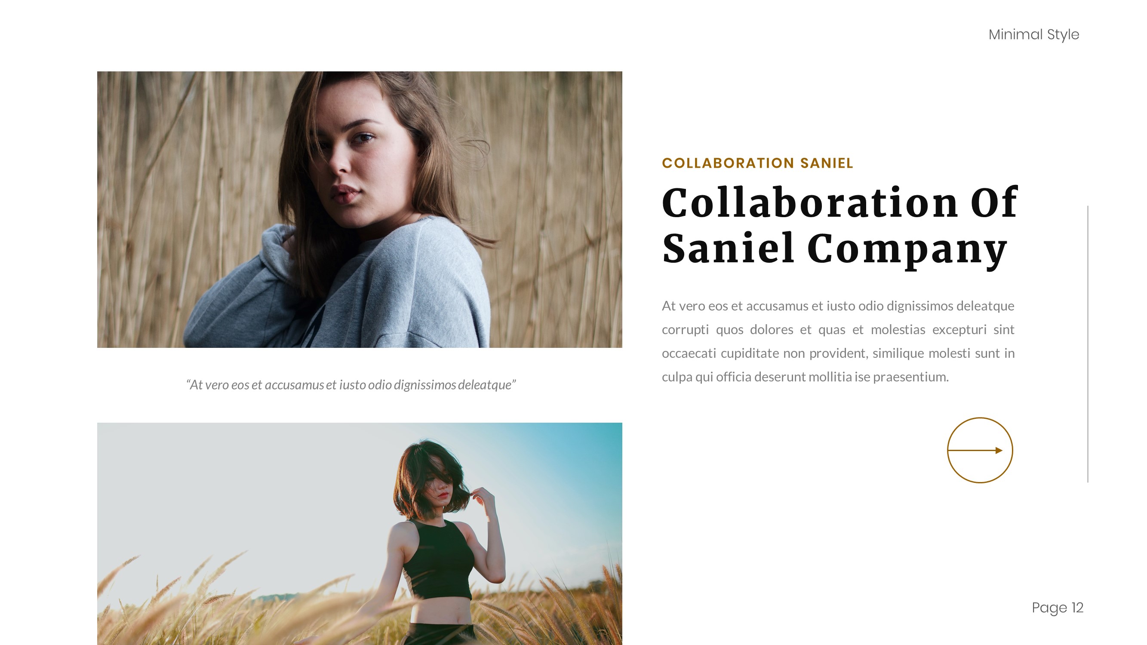
Task: Click the black tank top in field photo
Action: (x=439, y=561)
